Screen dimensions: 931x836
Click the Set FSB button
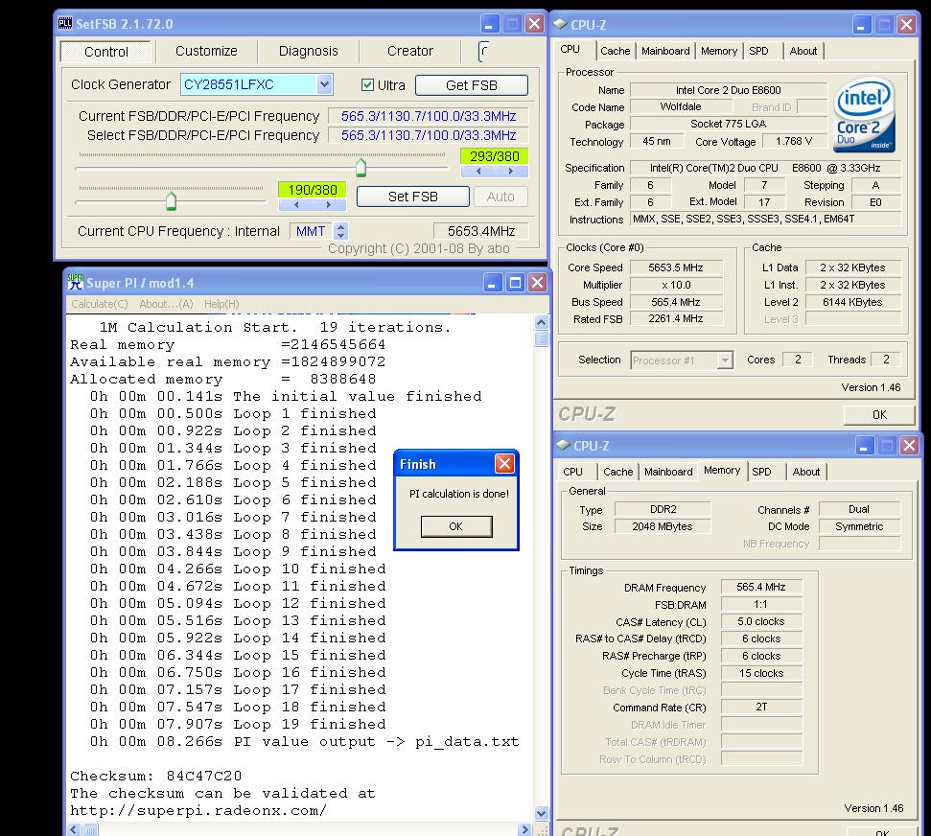click(412, 197)
